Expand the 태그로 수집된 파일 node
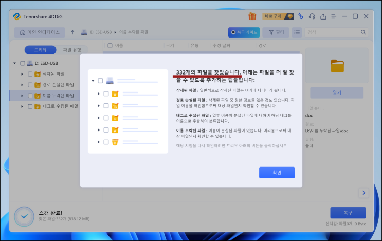The width and height of the screenshot is (382, 241). 22,106
